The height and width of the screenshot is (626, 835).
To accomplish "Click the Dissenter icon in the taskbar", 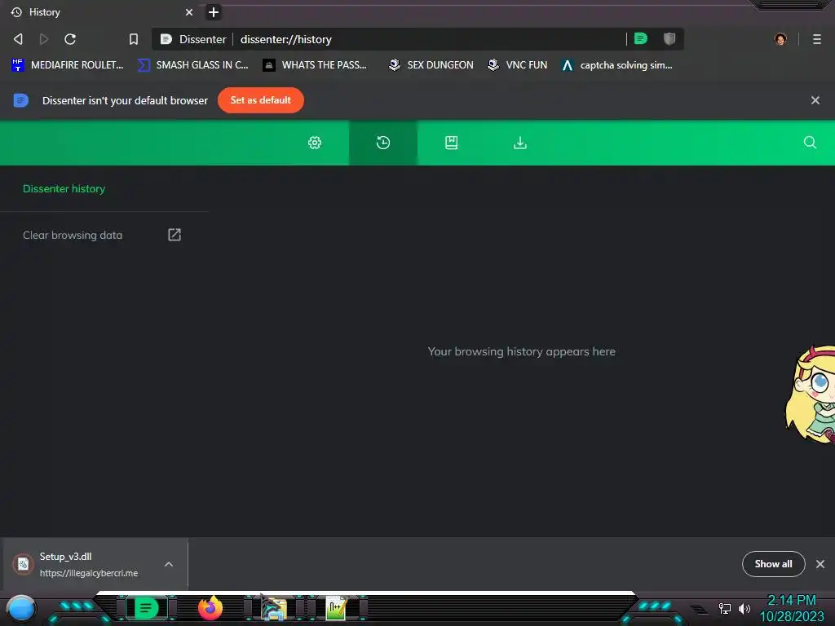I will pyautogui.click(x=147, y=608).
